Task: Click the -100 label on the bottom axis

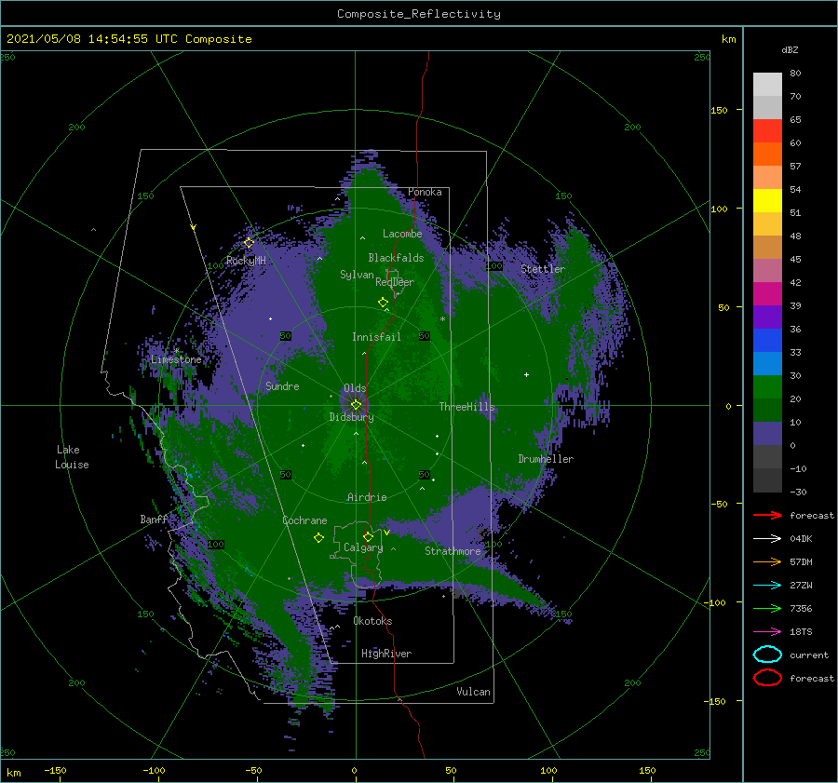Action: (x=154, y=770)
